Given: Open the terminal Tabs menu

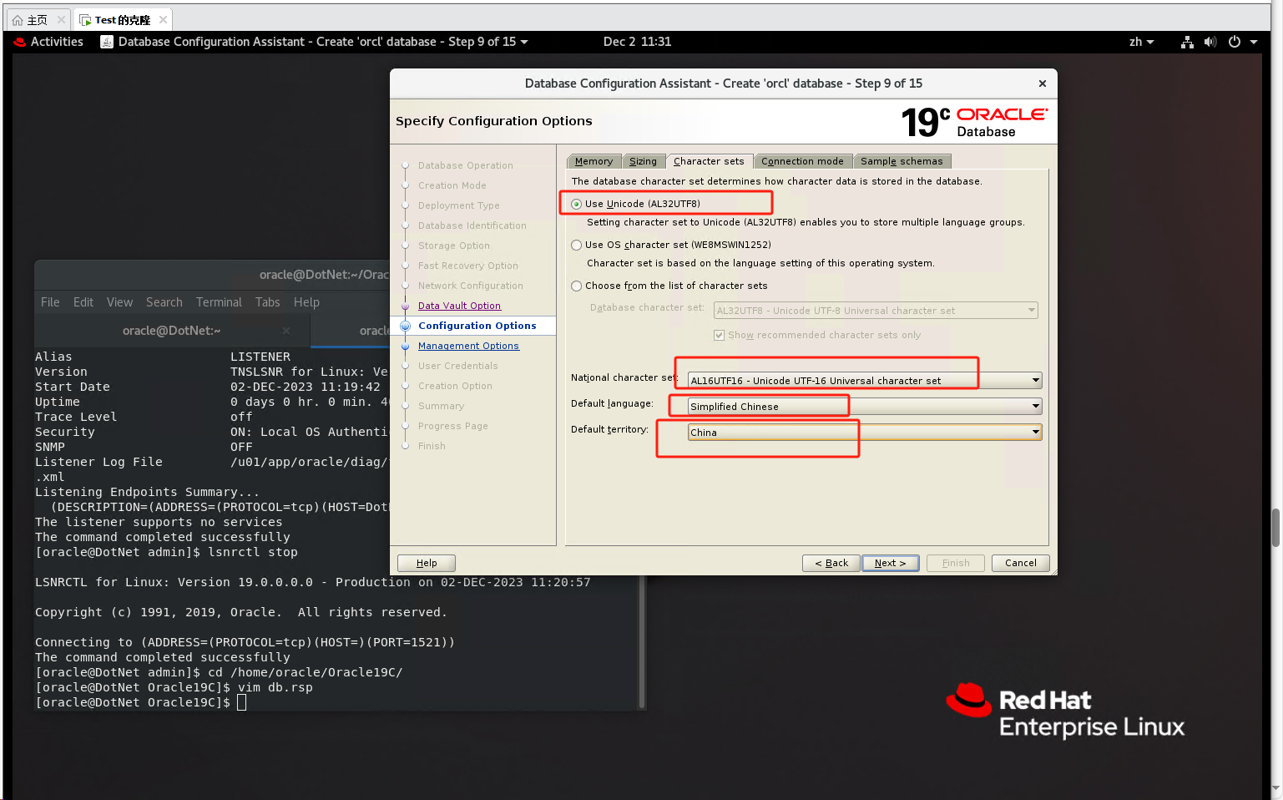Looking at the screenshot, I should 268,302.
